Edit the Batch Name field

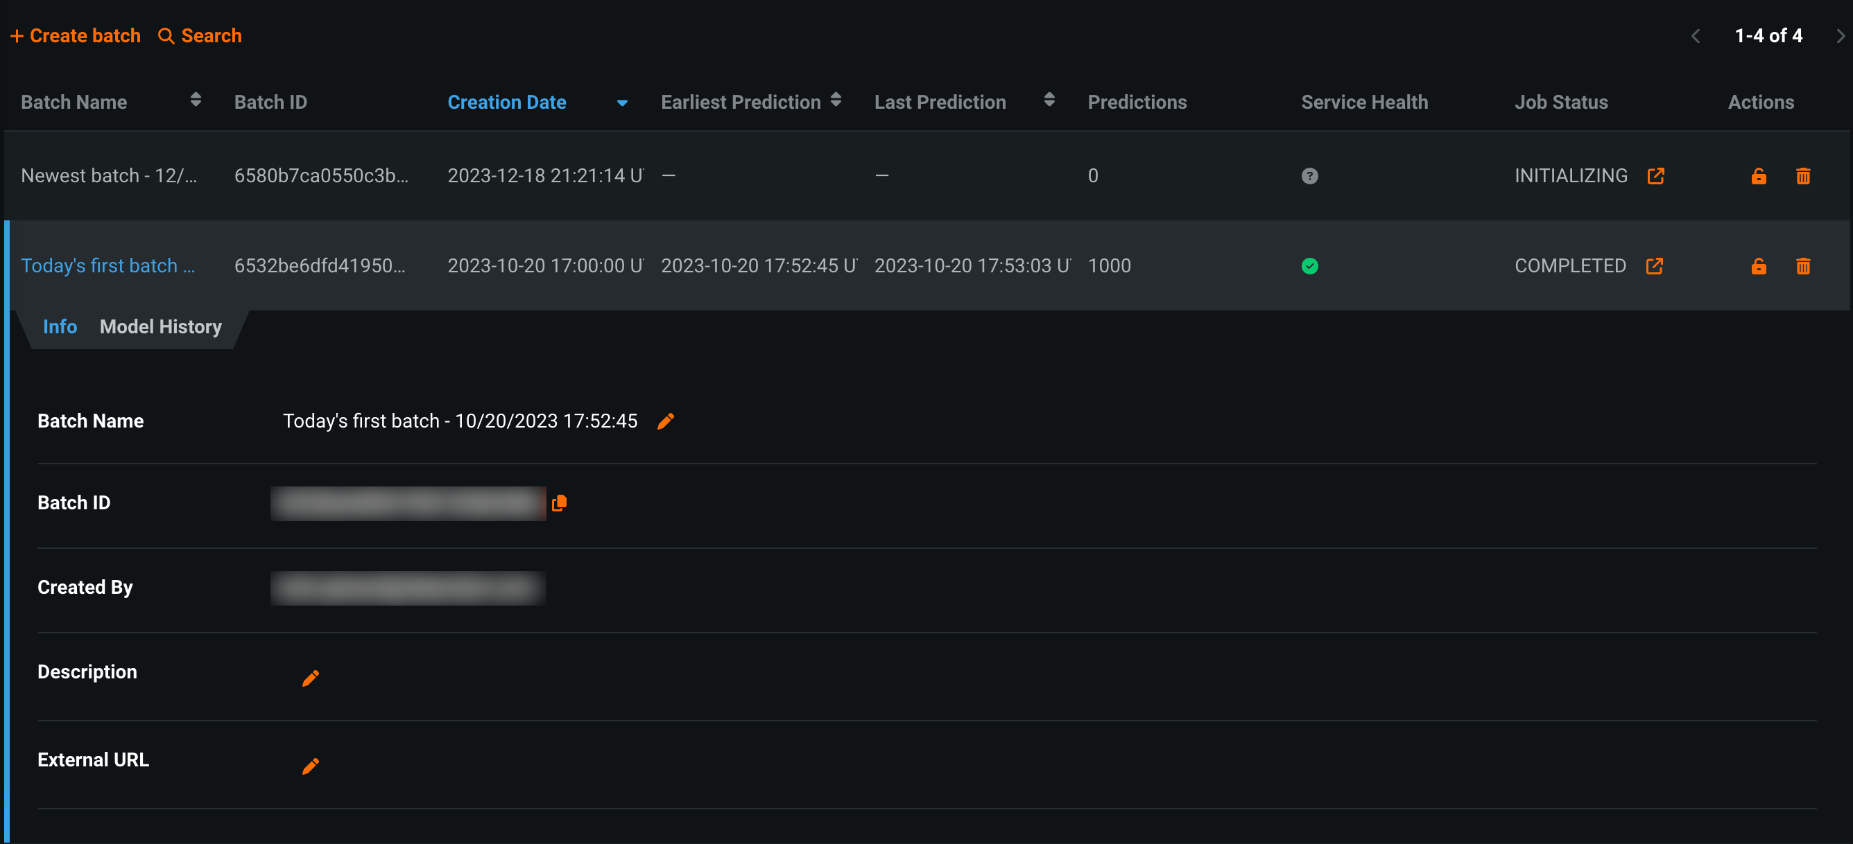(665, 421)
